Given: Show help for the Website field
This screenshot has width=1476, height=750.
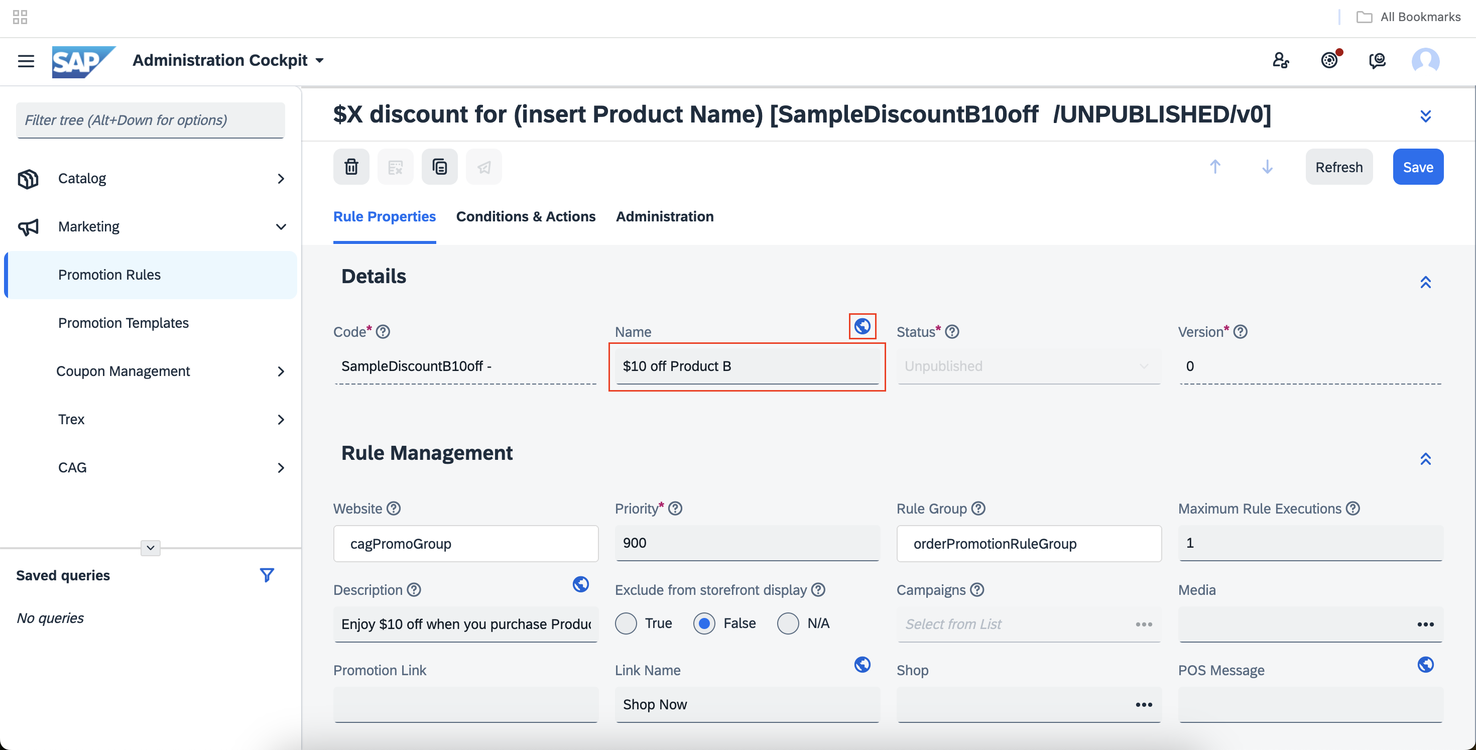Looking at the screenshot, I should click(x=393, y=508).
